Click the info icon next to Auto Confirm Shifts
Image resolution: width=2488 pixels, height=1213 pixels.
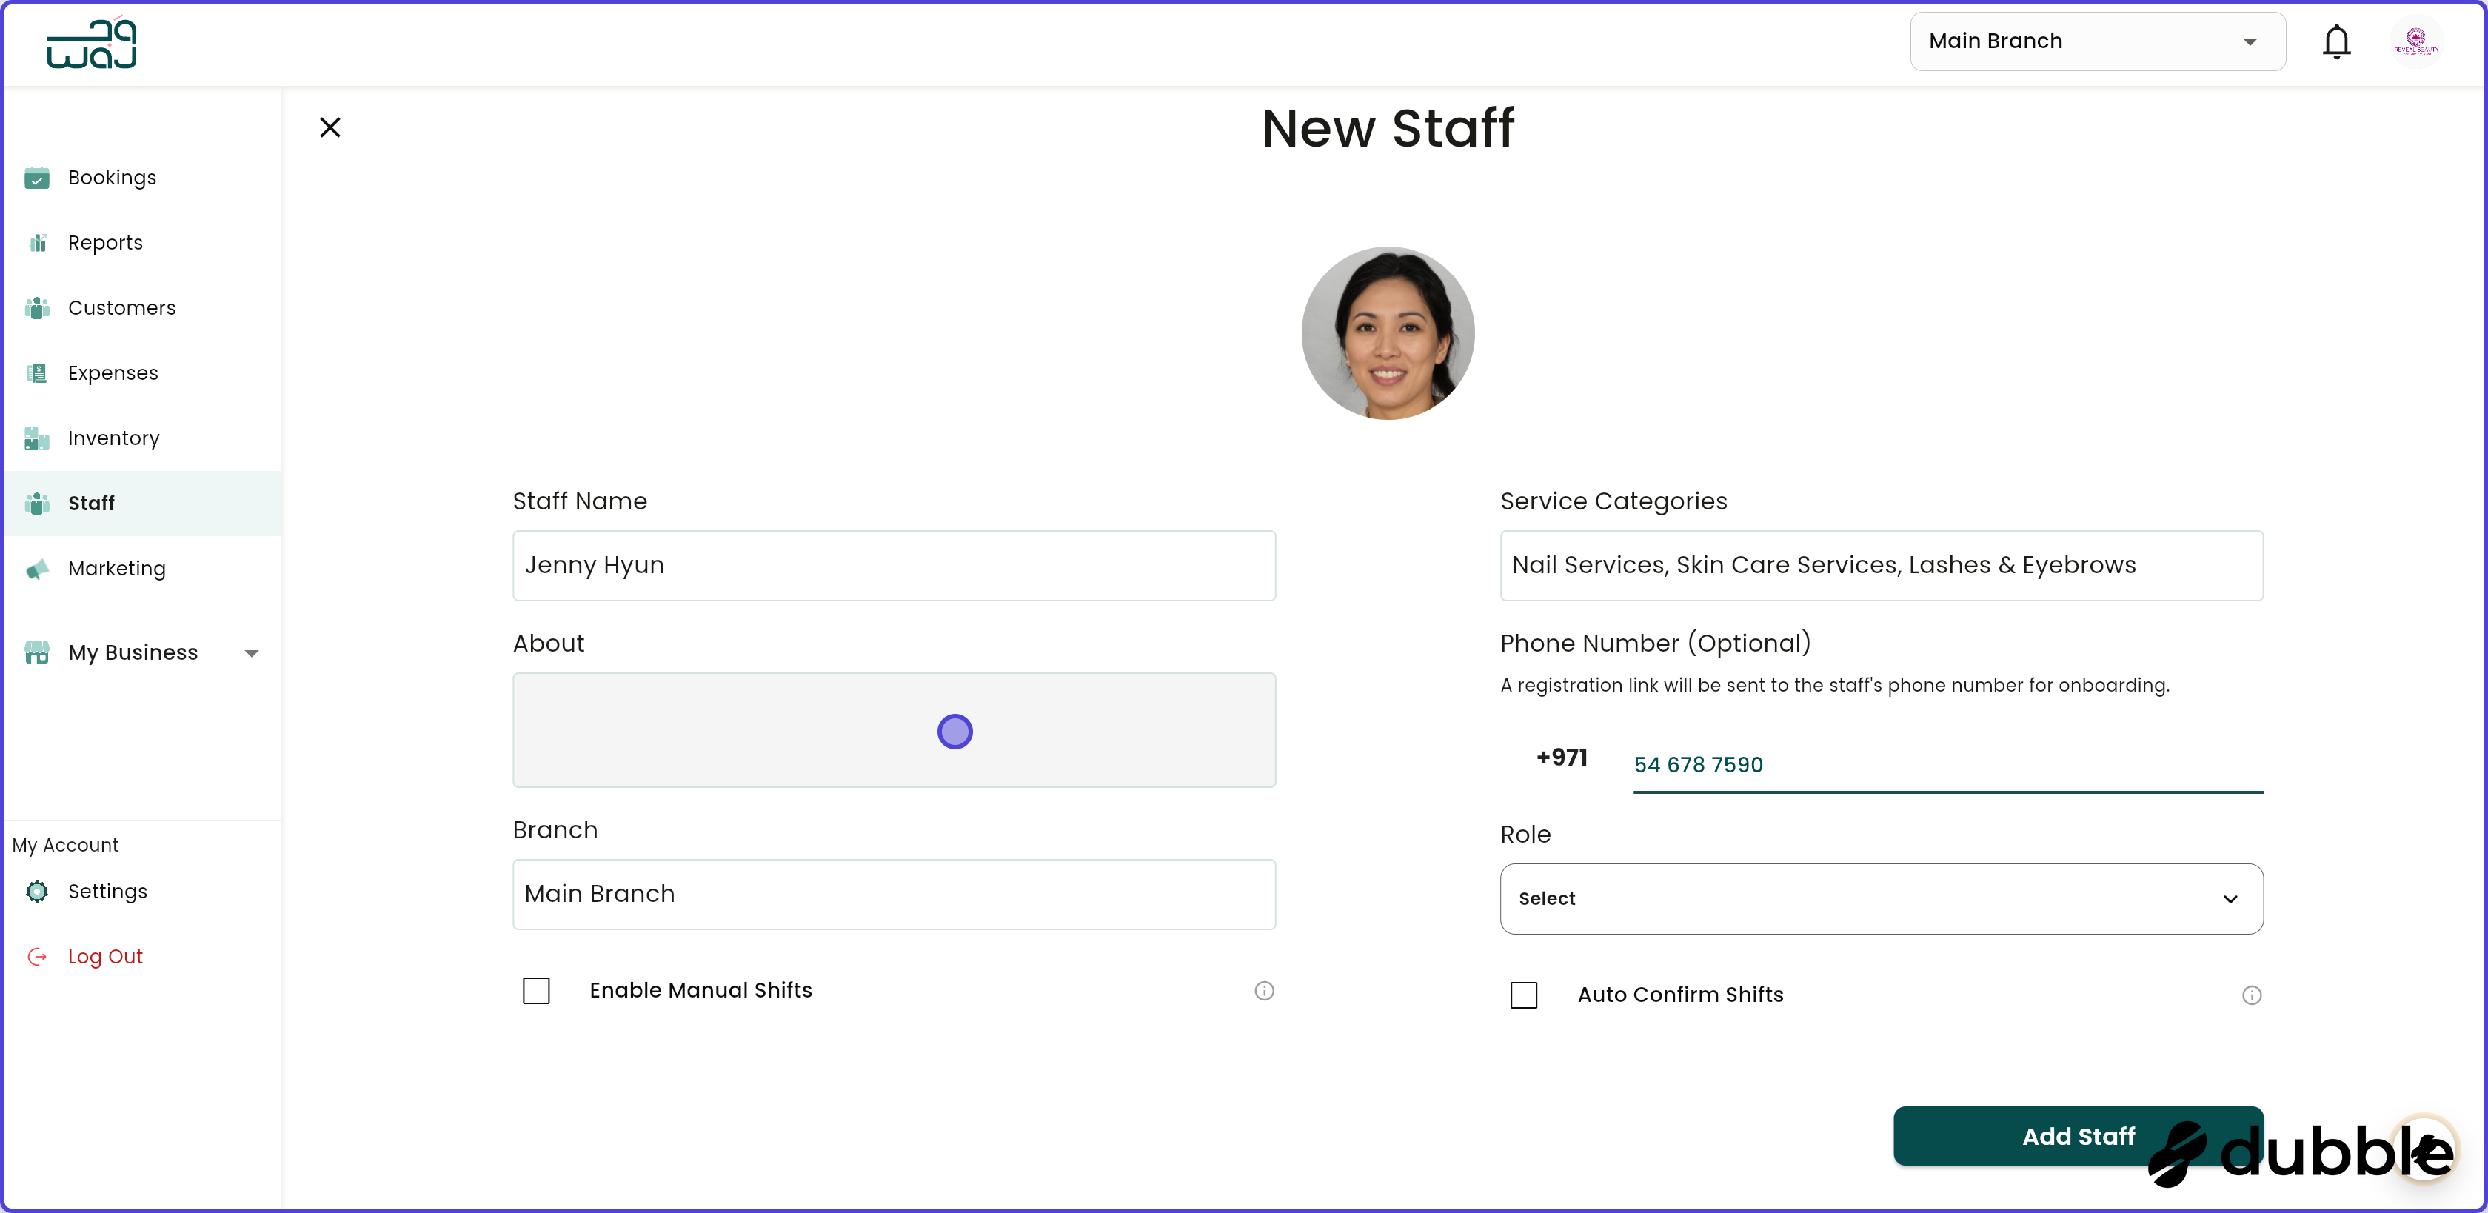point(2251,995)
